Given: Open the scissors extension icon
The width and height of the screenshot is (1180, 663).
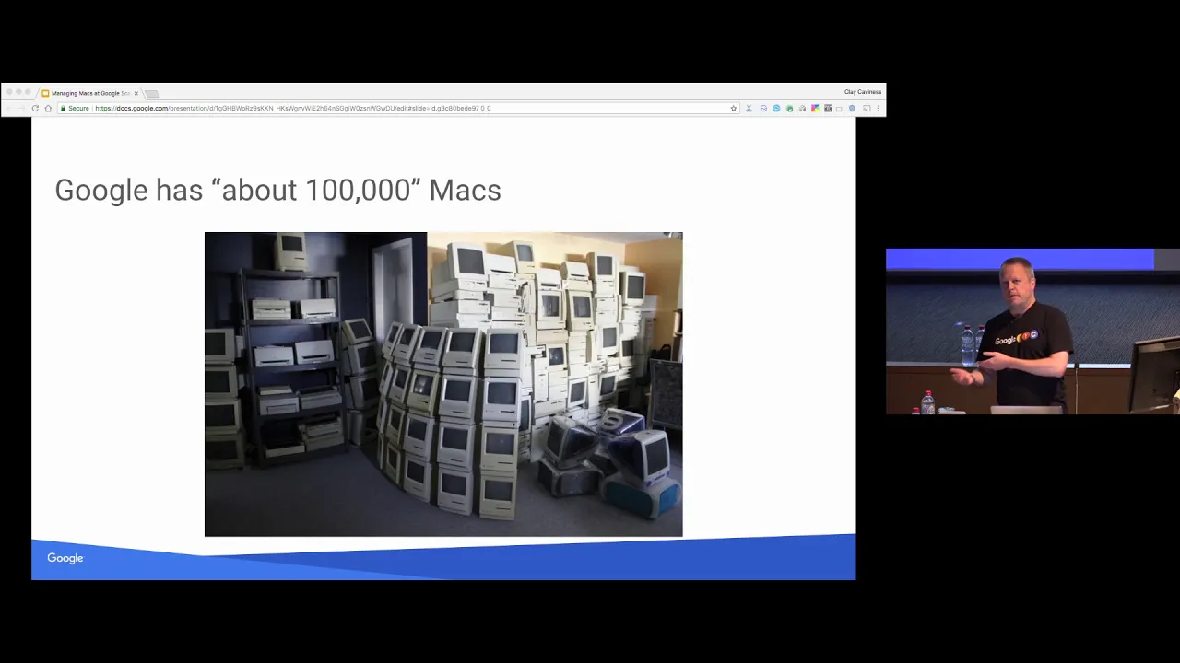Looking at the screenshot, I should [749, 108].
